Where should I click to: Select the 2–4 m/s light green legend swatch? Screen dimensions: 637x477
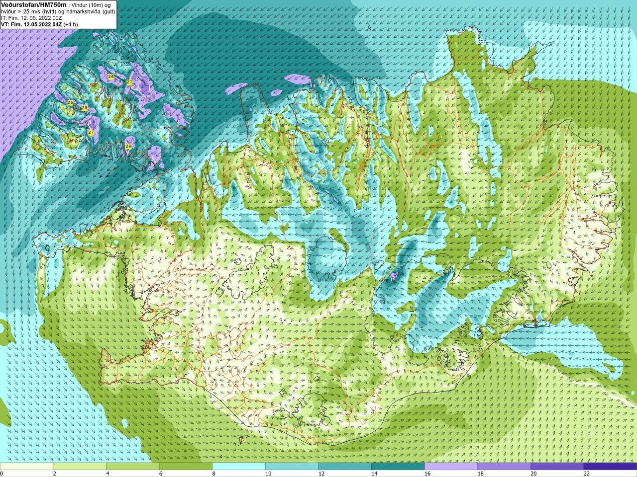tap(80, 467)
